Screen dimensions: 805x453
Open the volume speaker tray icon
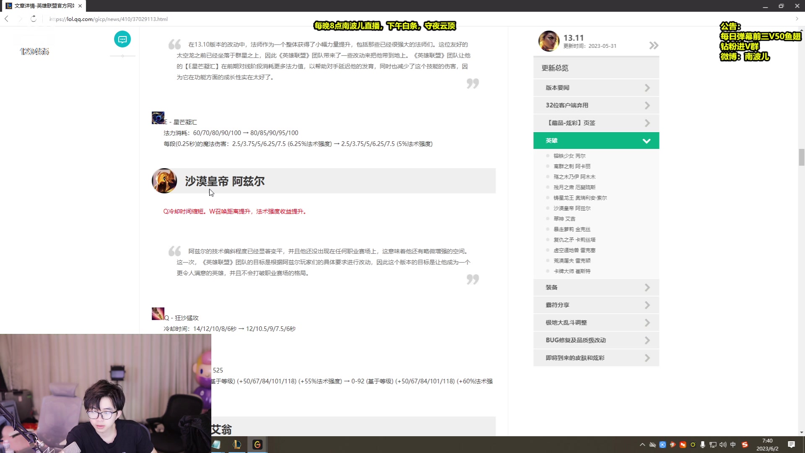[x=723, y=445]
